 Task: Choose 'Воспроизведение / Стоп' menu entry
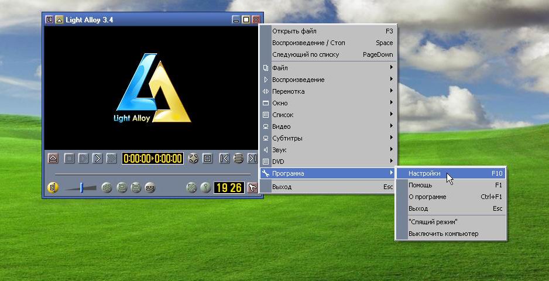coord(328,43)
